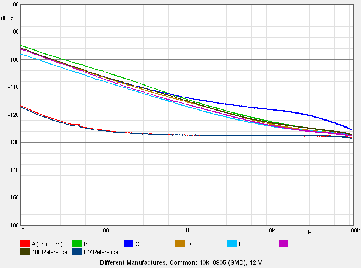Click the 10k x-axis tick label
Viewport: 361px width, 268px height.
point(271,230)
